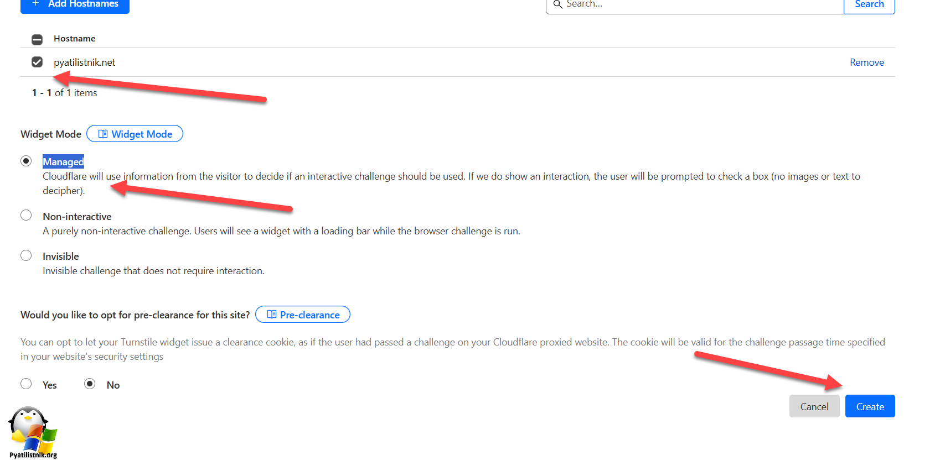Click the Invisible challenge description text
The width and height of the screenshot is (940, 466).
point(153,271)
